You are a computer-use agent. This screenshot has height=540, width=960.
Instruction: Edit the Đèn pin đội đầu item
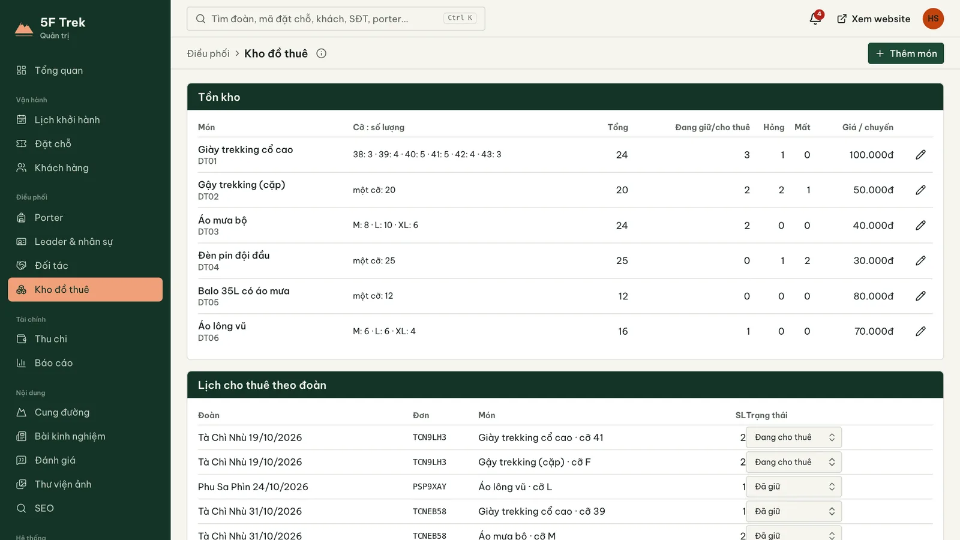click(921, 260)
